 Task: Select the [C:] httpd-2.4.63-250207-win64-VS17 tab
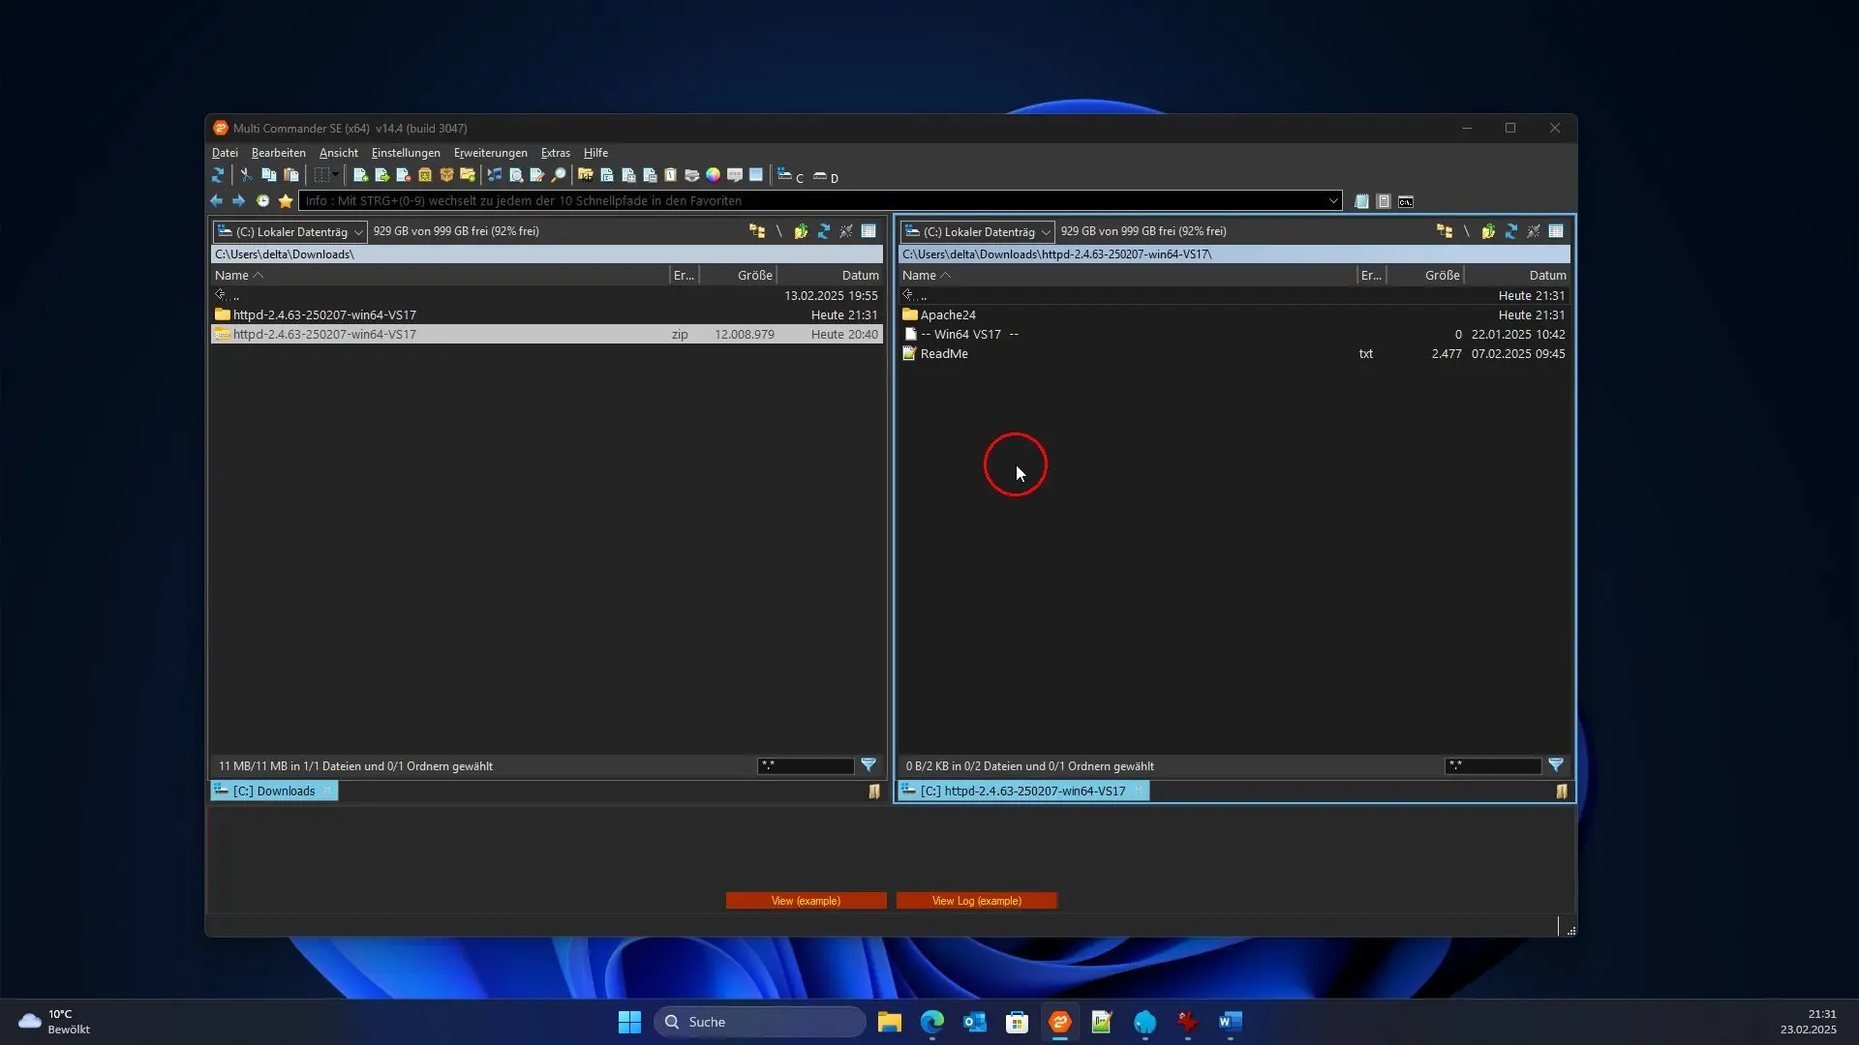pos(1023,791)
